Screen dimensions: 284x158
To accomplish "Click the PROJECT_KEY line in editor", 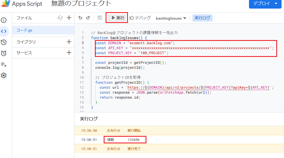I will pyautogui.click(x=132, y=53).
